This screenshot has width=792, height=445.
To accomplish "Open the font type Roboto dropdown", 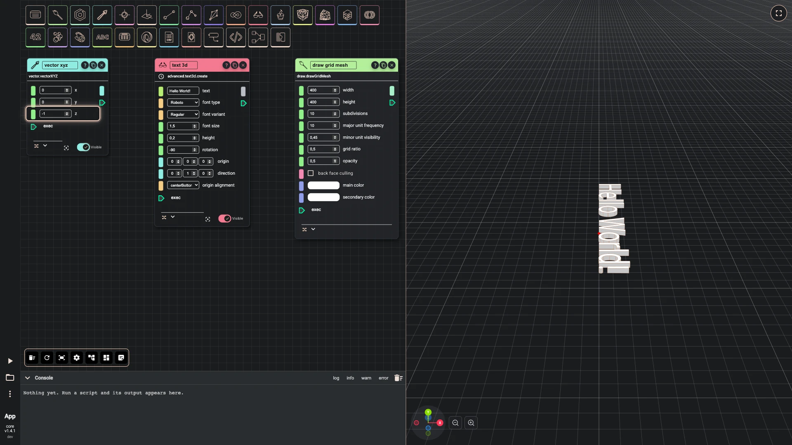I will pyautogui.click(x=183, y=103).
